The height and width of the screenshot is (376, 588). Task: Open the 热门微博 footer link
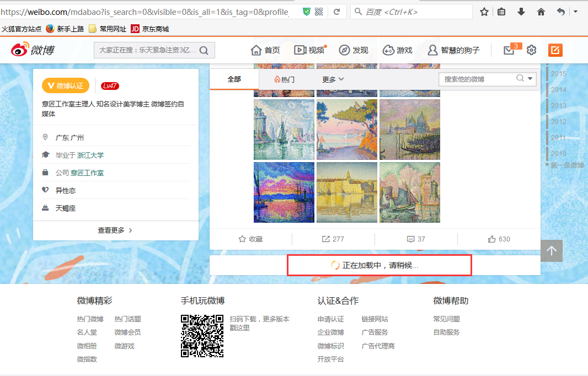coord(90,319)
